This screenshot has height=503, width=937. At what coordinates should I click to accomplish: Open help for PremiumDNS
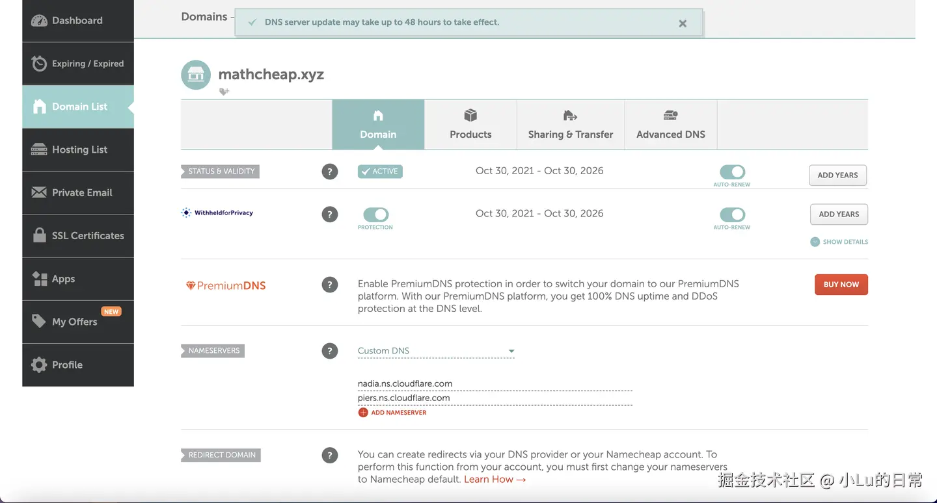pos(330,285)
